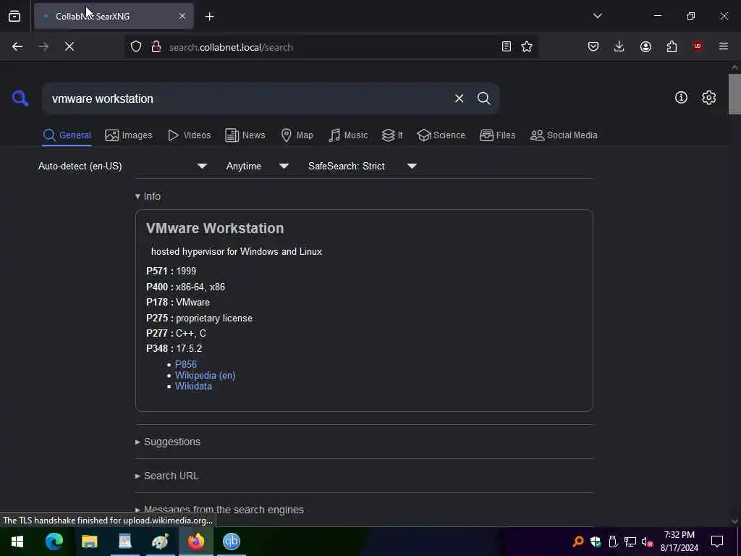Open the Auto-detect (en-US) language dropdown

pos(122,166)
